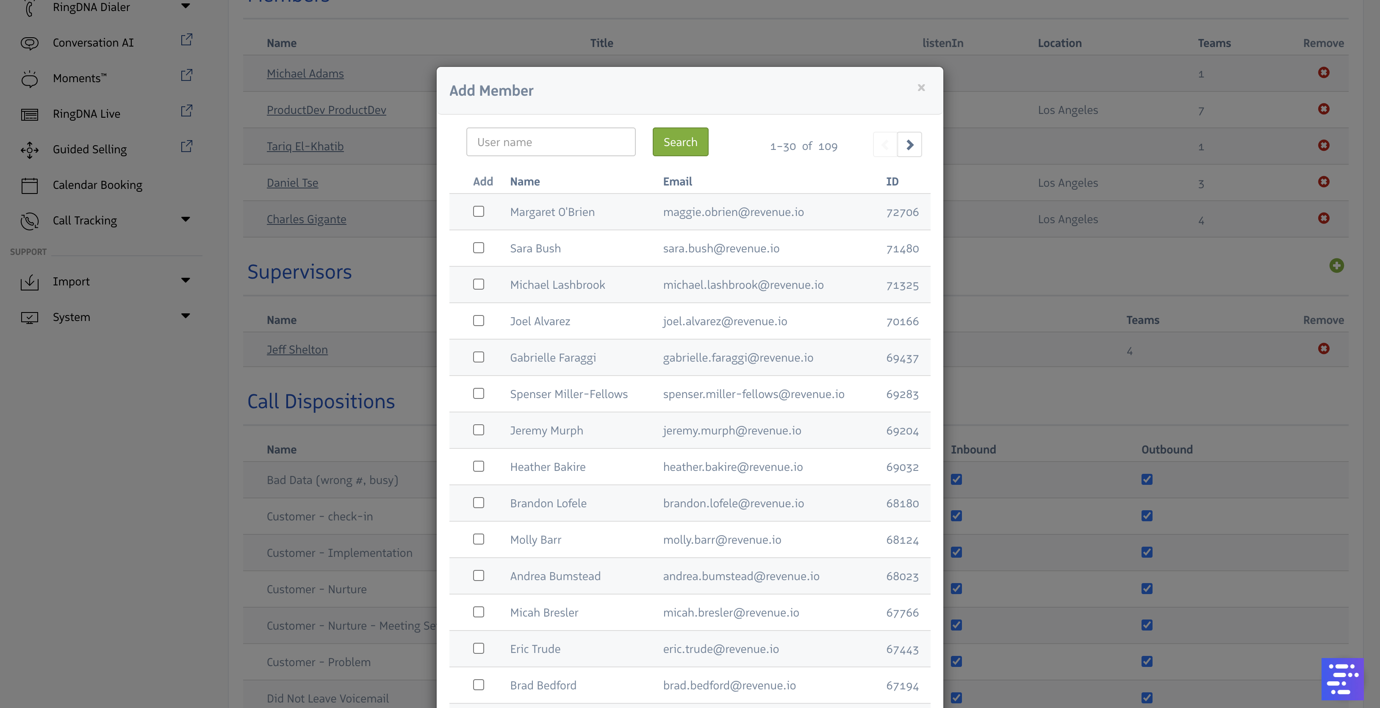Open the Calendar Booking menu item
Image resolution: width=1380 pixels, height=708 pixels.
(x=97, y=185)
